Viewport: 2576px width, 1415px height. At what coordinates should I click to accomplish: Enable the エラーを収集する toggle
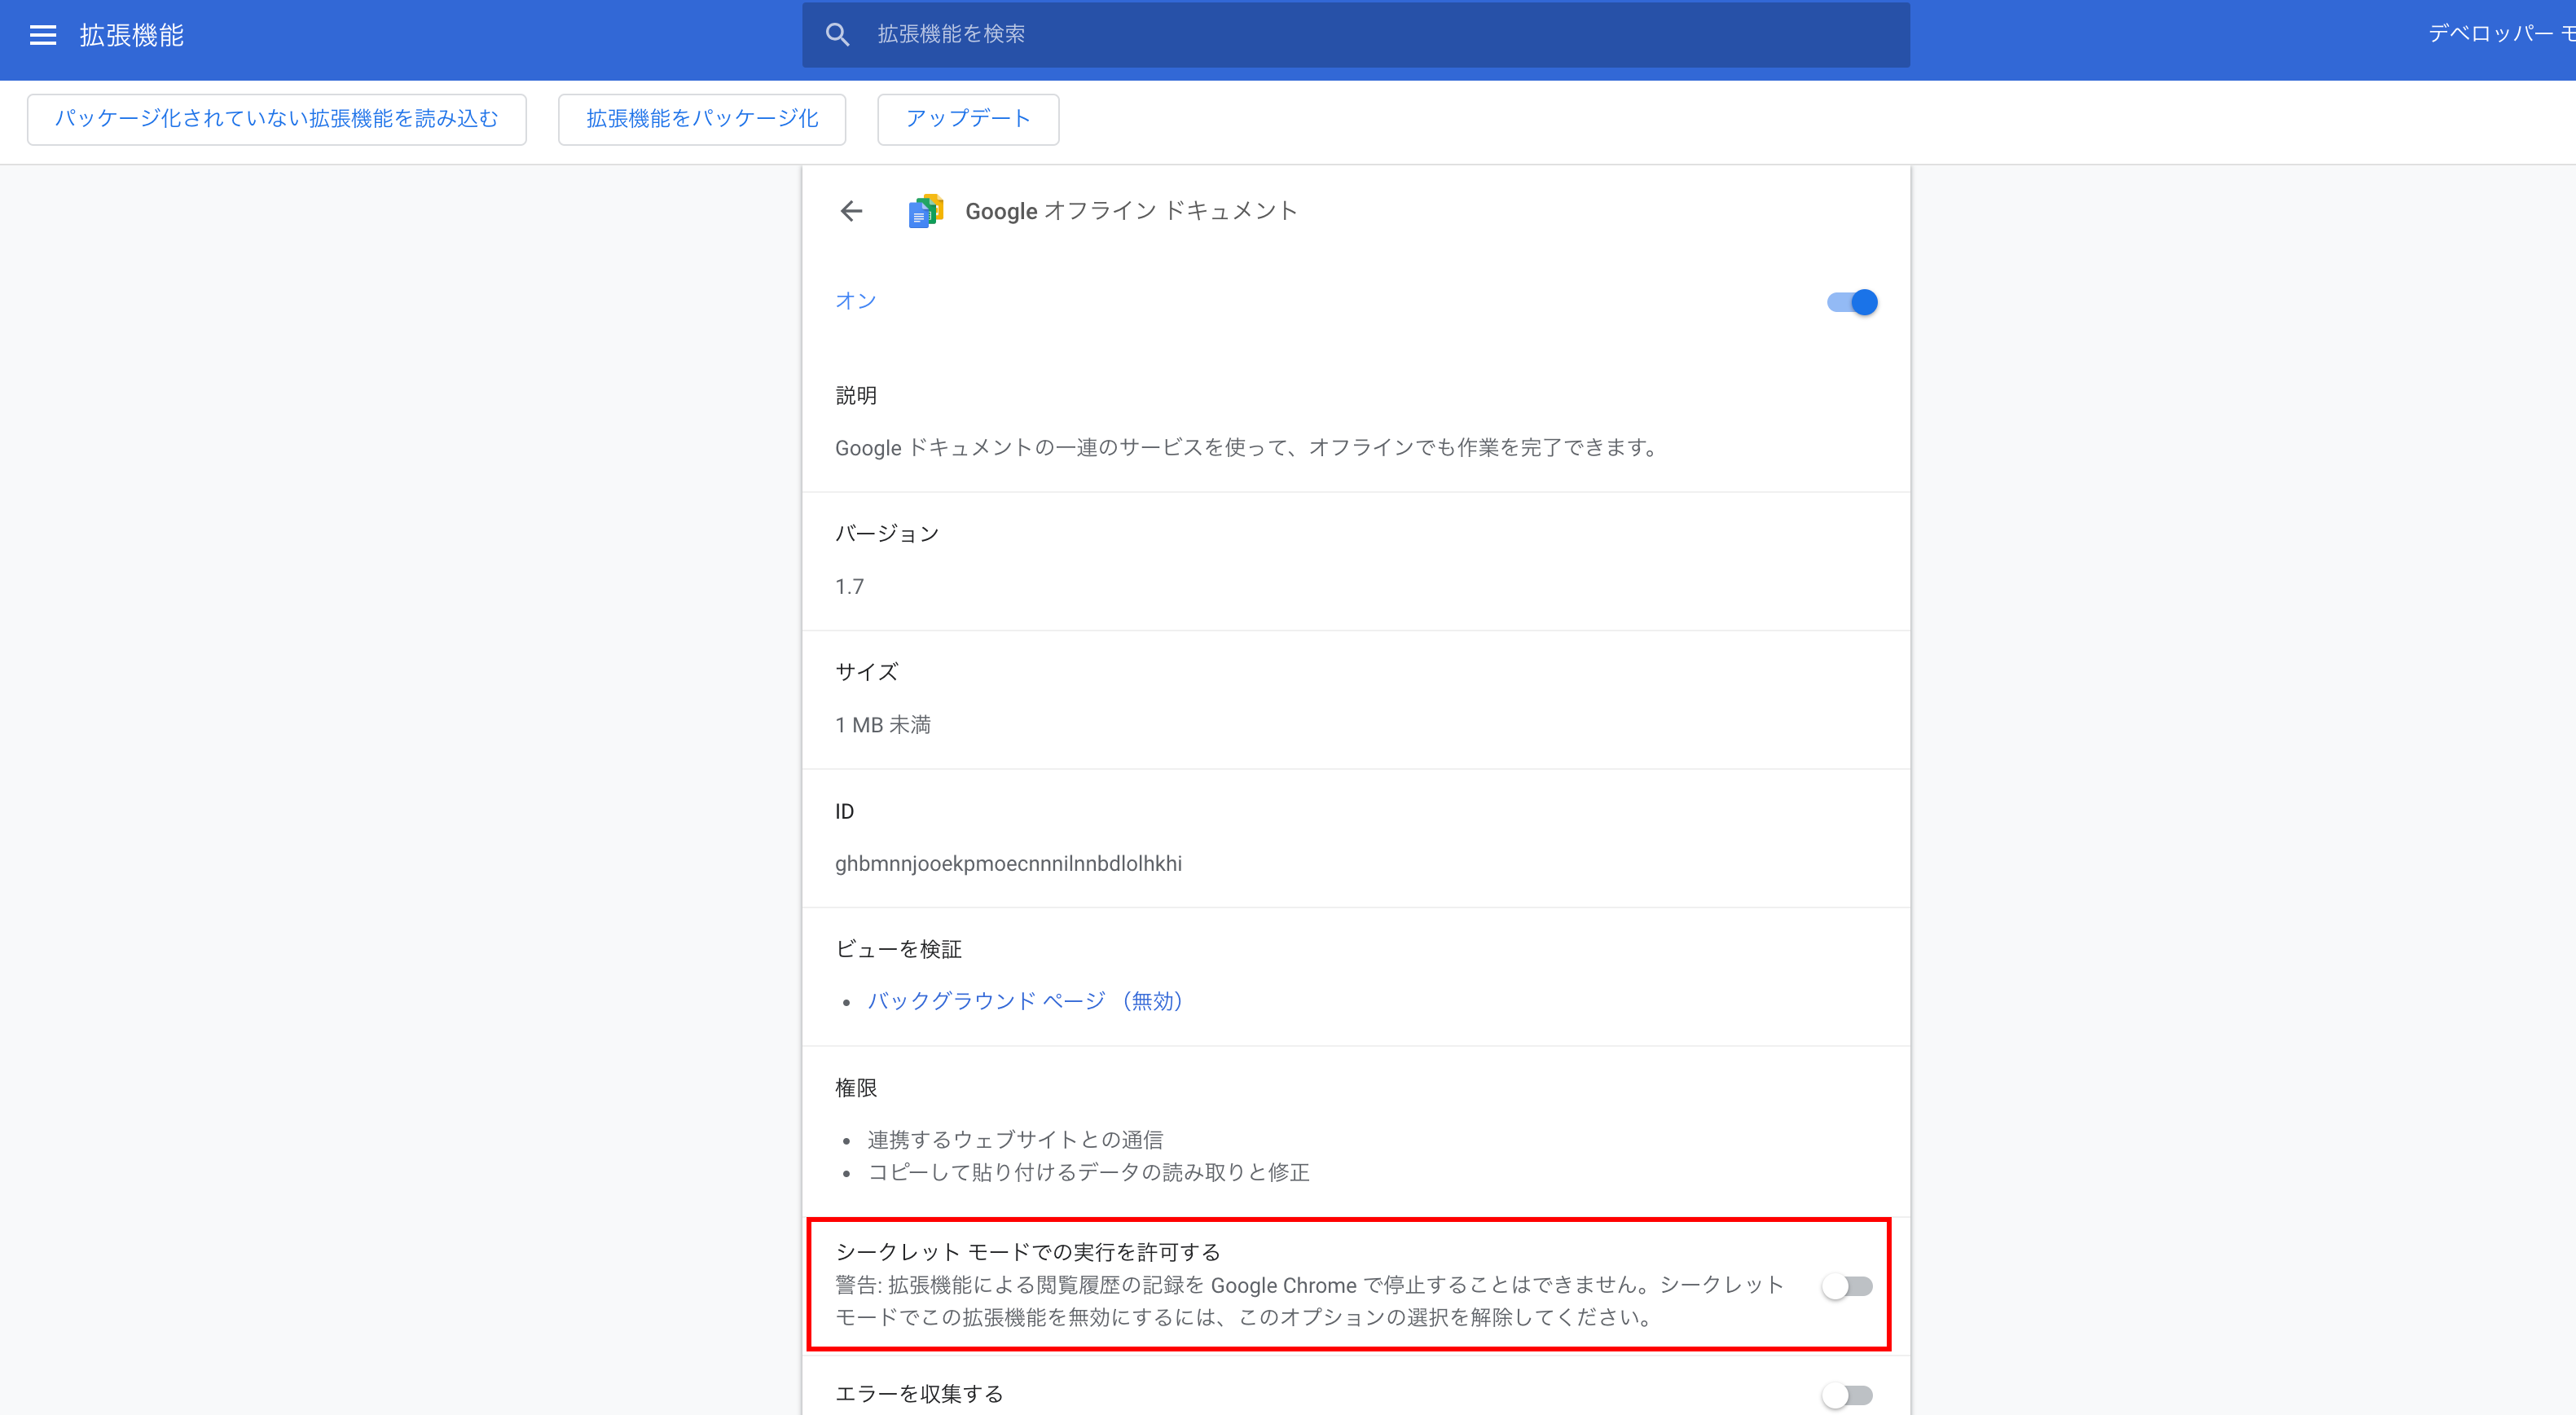tap(1846, 1395)
